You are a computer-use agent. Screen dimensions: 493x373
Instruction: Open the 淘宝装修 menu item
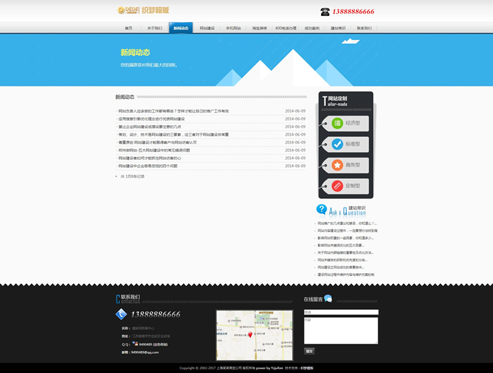259,29
